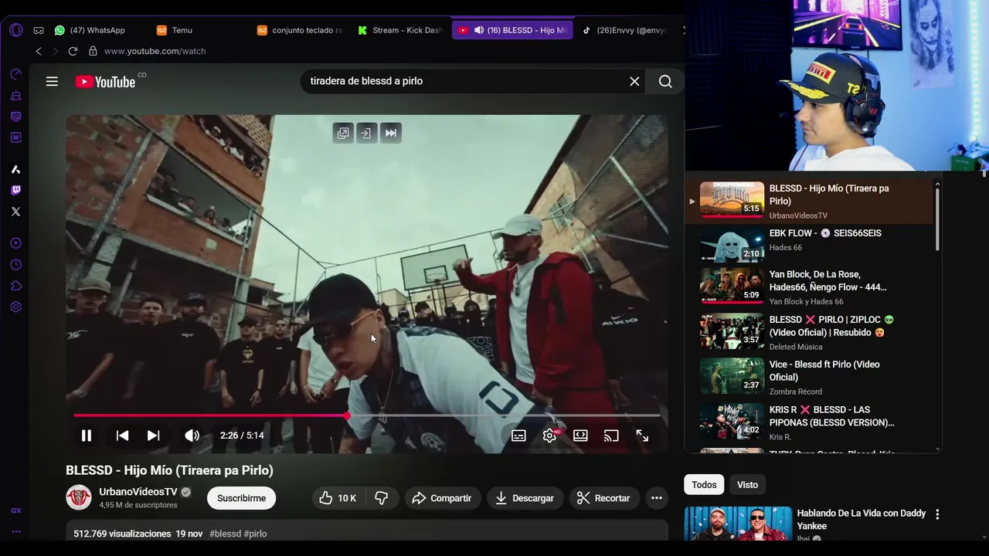Click the site security padlock icon
989x556 pixels.
[x=93, y=51]
